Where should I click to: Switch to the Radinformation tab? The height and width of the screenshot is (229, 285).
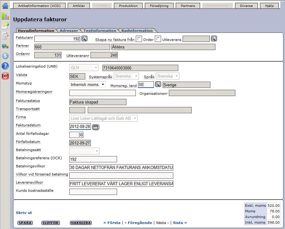click(x=137, y=31)
